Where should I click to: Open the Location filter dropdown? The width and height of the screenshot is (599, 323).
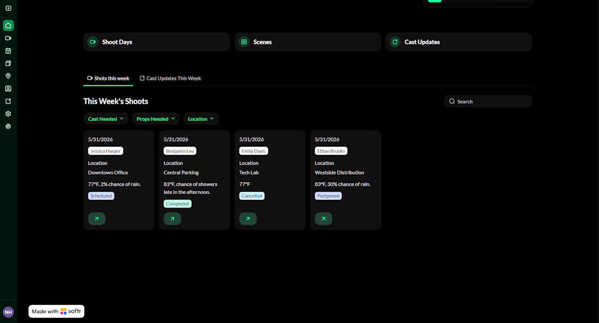201,119
